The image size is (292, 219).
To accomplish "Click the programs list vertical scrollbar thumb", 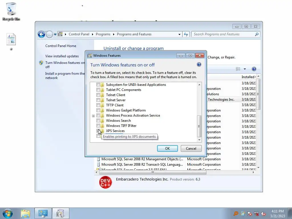I will pos(258,94).
